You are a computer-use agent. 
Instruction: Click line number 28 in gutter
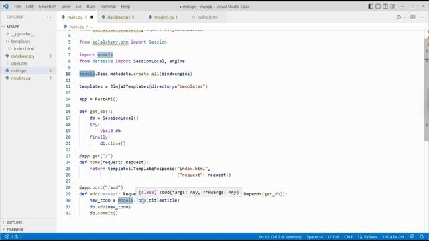click(x=68, y=187)
